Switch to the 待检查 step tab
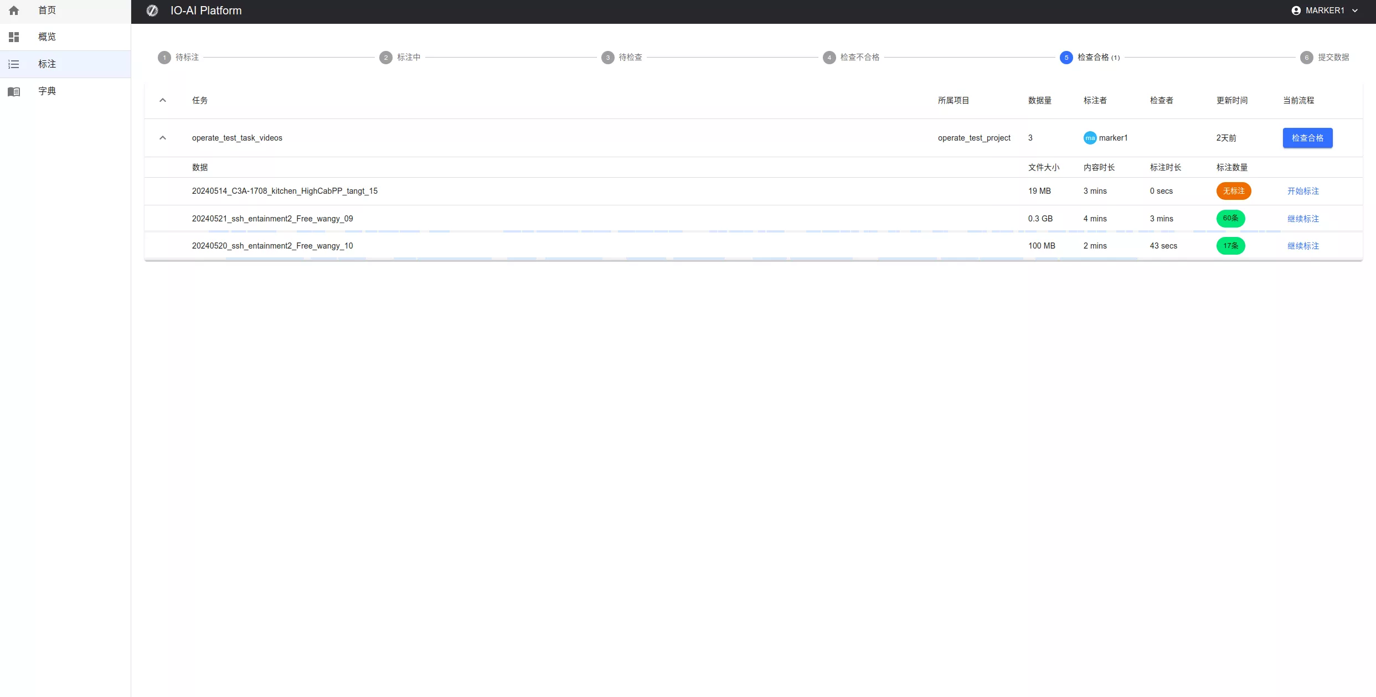Viewport: 1376px width, 697px height. pyautogui.click(x=630, y=58)
